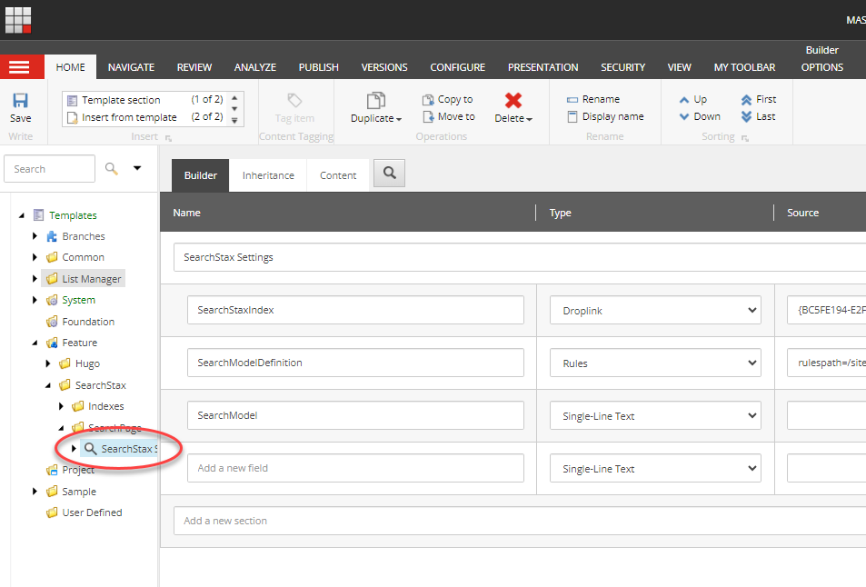Select the User Defined folder

point(92,512)
